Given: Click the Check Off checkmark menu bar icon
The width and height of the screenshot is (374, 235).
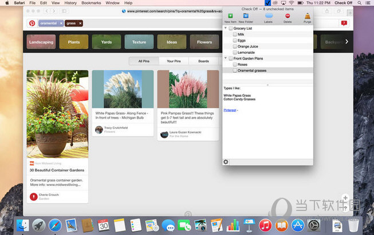Looking at the screenshot, I should 267,3.
